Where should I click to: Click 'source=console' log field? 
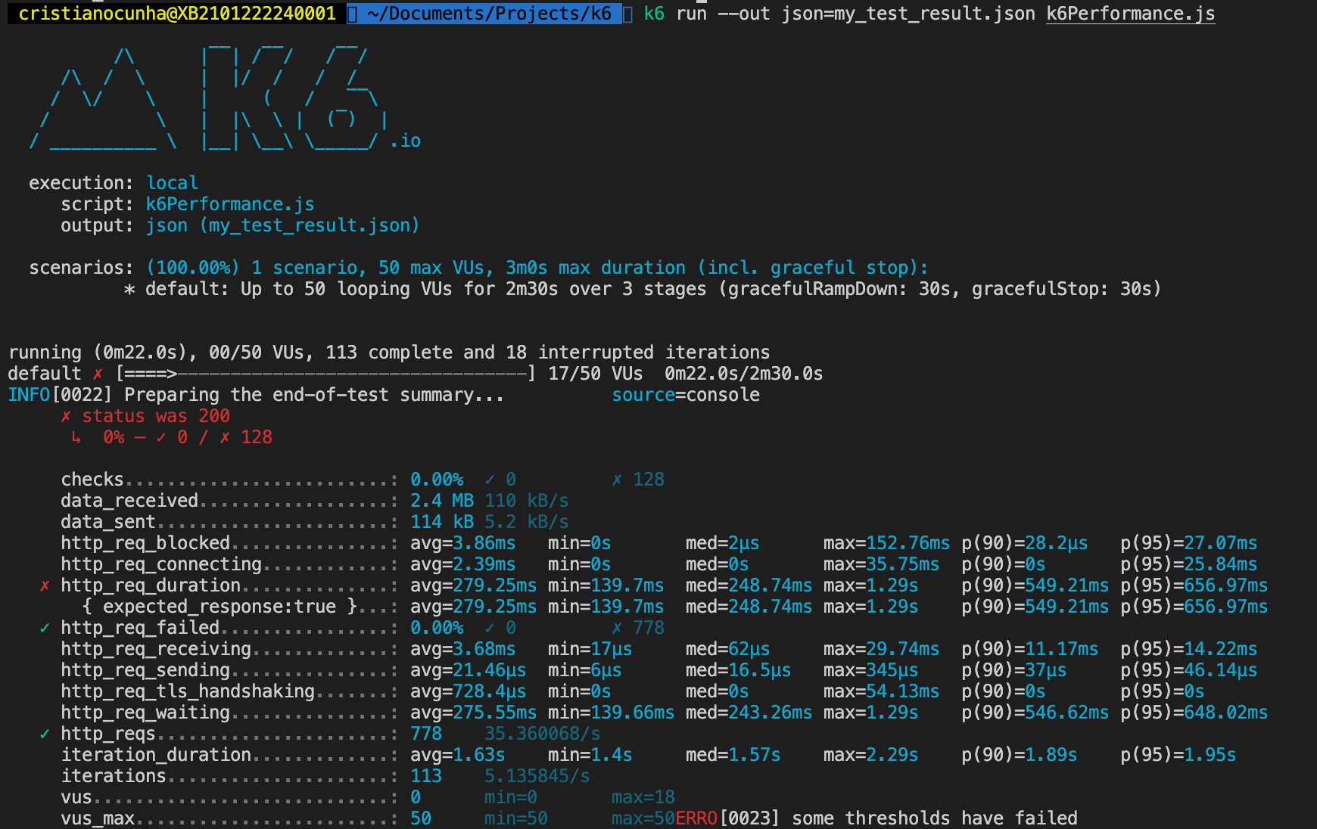686,395
